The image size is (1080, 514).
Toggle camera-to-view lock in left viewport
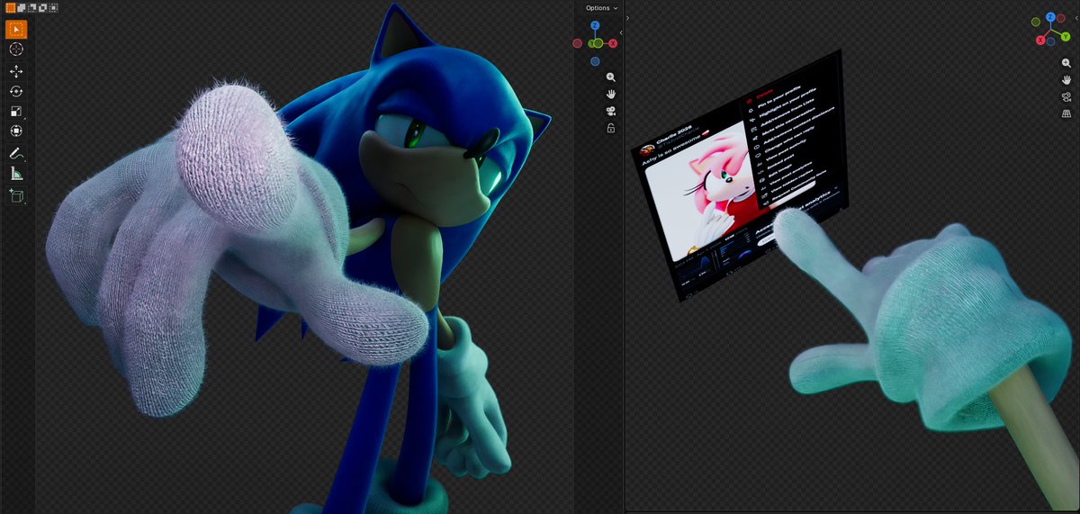(x=611, y=129)
